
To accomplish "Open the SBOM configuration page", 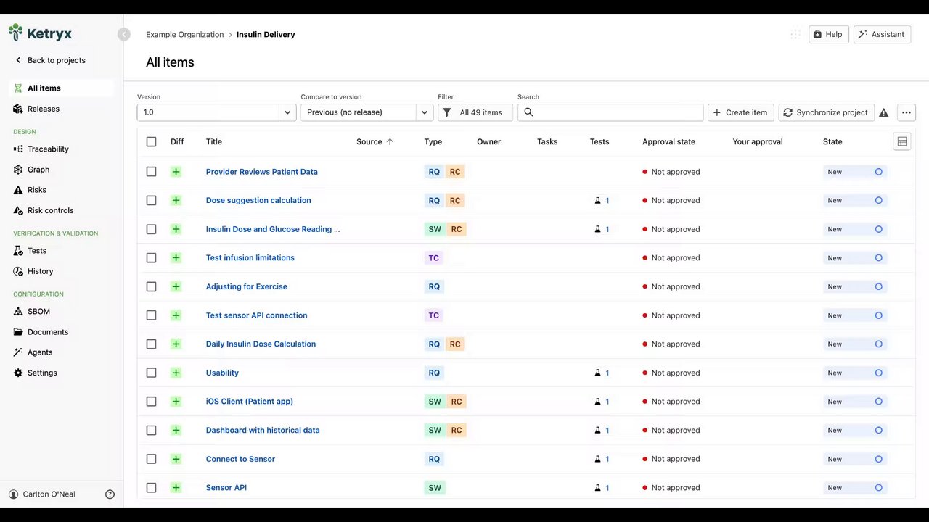I will [38, 312].
